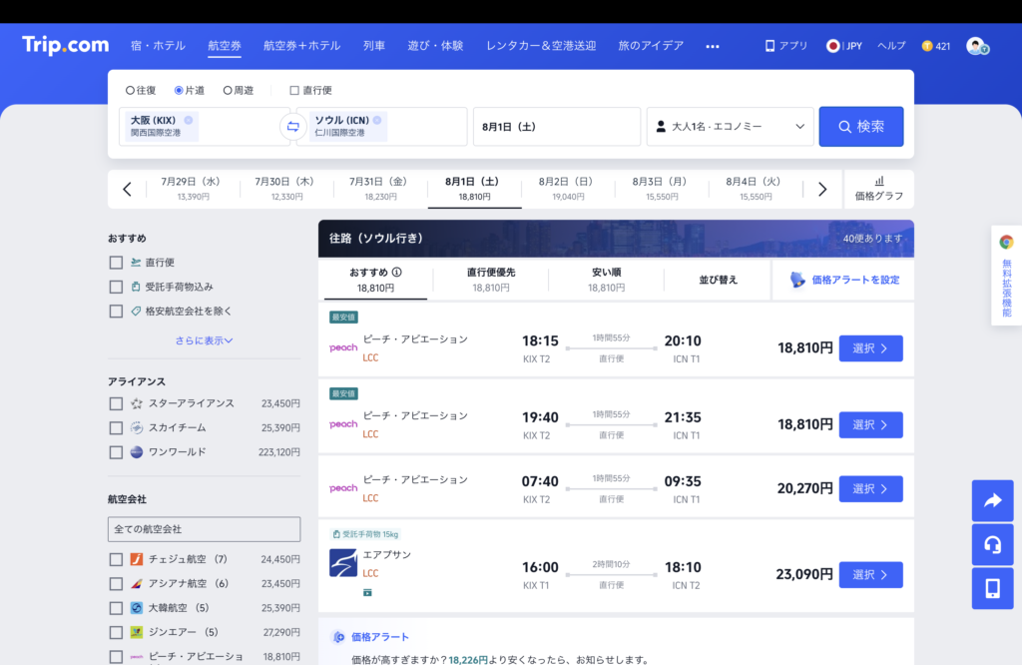Open passenger and class dropdown
Viewport: 1022px width, 665px height.
pos(730,127)
